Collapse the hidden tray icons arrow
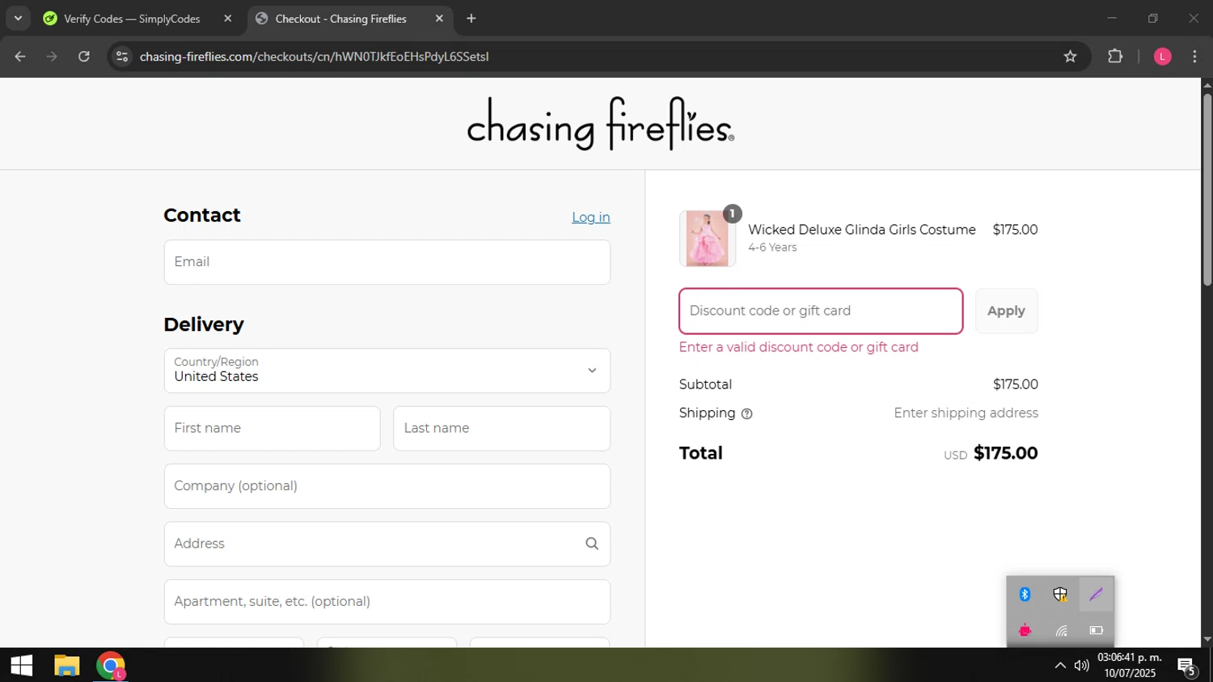 pos(1059,666)
